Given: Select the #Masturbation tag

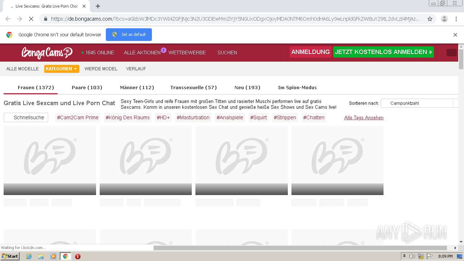Looking at the screenshot, I should [193, 117].
